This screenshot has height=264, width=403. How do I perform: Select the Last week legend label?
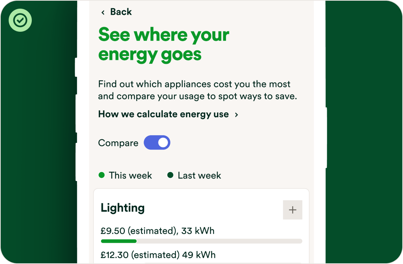point(199,176)
